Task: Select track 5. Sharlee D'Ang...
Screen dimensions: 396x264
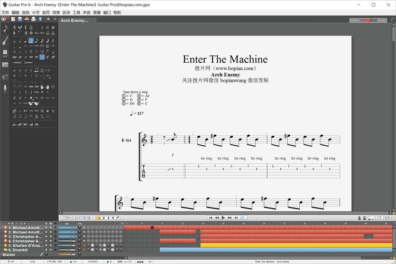Action: click(26, 246)
